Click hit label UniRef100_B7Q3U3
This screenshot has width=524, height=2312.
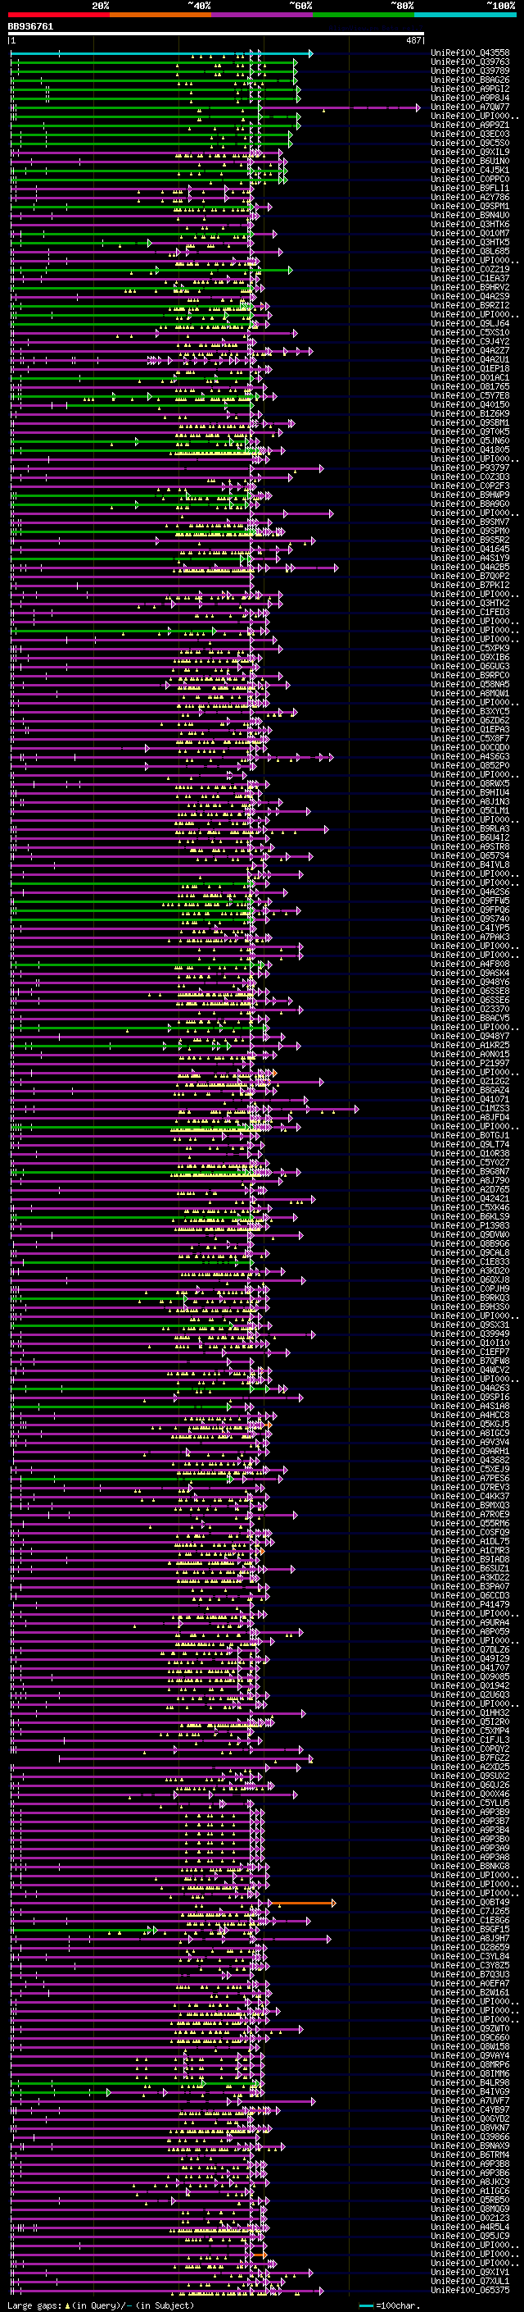[470, 1973]
